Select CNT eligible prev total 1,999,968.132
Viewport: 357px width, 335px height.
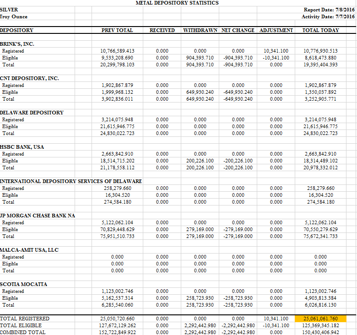(117, 92)
